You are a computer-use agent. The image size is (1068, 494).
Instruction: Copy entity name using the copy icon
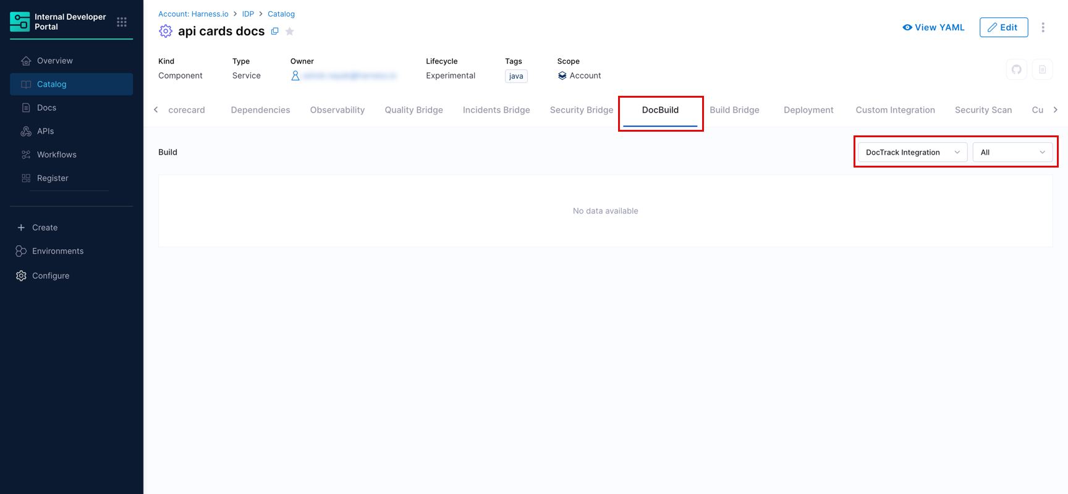[275, 31]
